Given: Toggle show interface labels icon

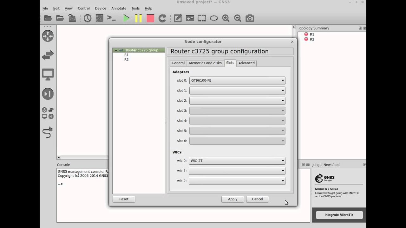Looking at the screenshot, I should [100, 18].
